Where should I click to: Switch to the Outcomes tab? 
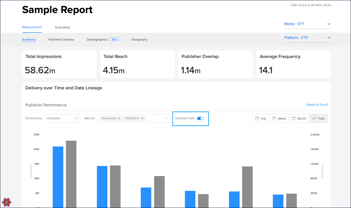62,27
